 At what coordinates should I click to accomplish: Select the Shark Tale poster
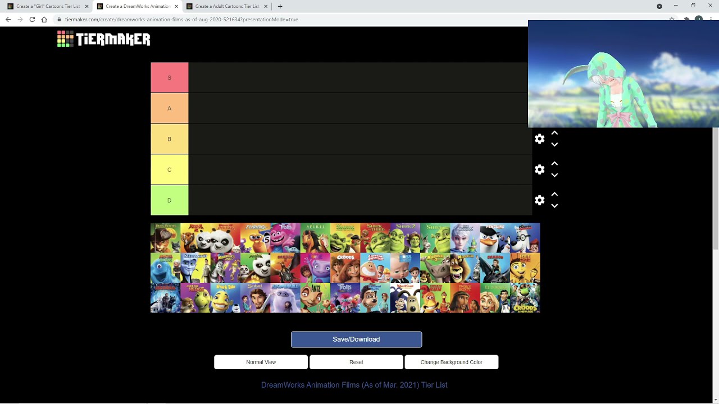[x=225, y=298]
